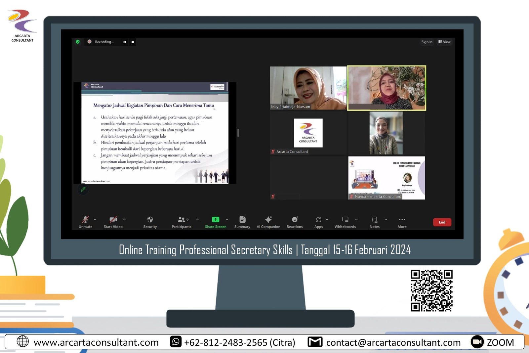Viewport: 529px width, 353px height.
Task: Open the Apps panel
Action: pyautogui.click(x=318, y=220)
